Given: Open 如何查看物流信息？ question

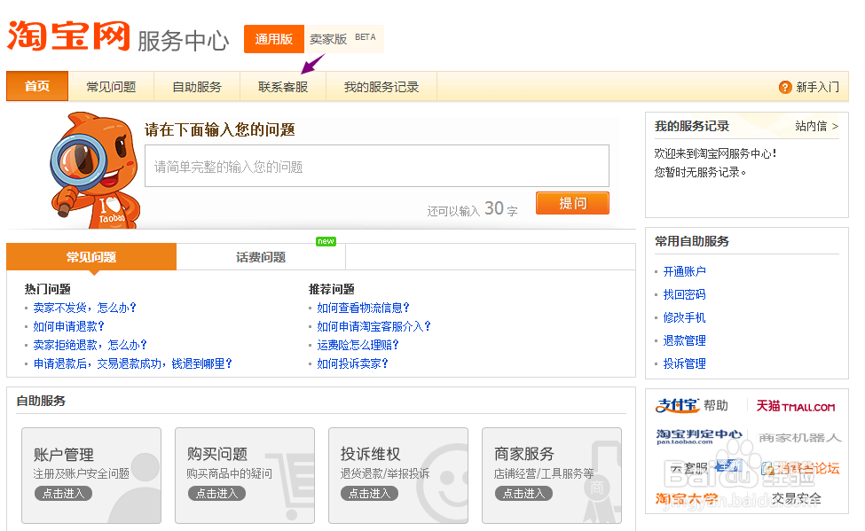Looking at the screenshot, I should [363, 308].
